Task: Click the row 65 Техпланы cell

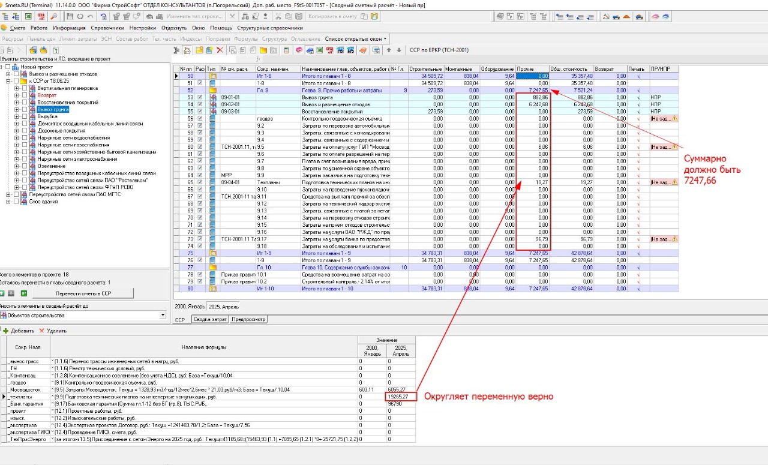Action: 278,182
